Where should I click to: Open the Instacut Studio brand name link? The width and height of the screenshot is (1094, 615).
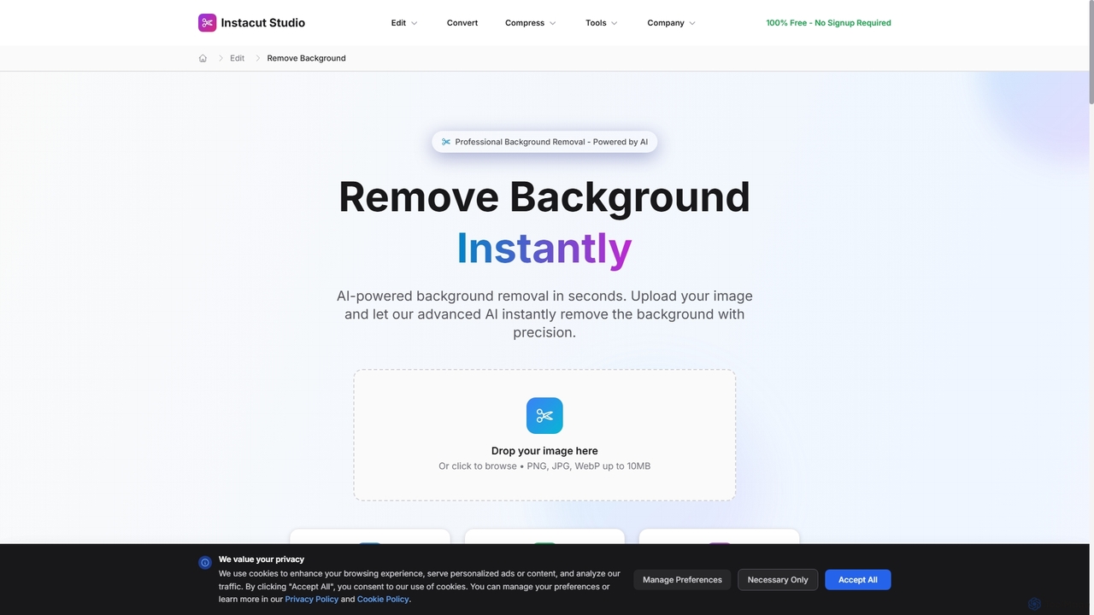pyautogui.click(x=262, y=23)
